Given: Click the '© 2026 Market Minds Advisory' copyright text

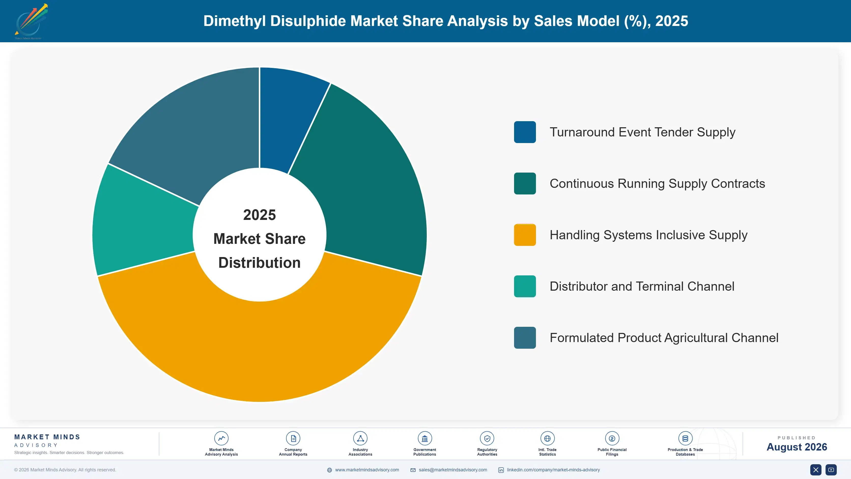Looking at the screenshot, I should pos(65,470).
